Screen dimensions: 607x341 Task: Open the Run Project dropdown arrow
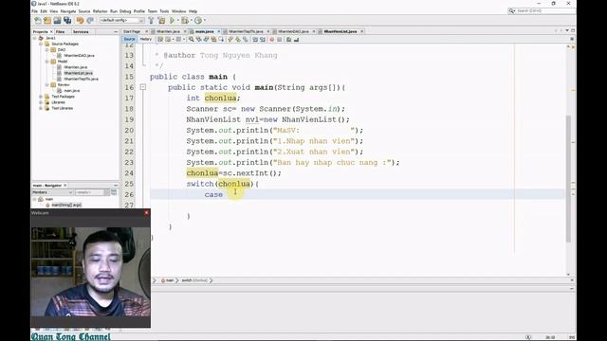(177, 21)
